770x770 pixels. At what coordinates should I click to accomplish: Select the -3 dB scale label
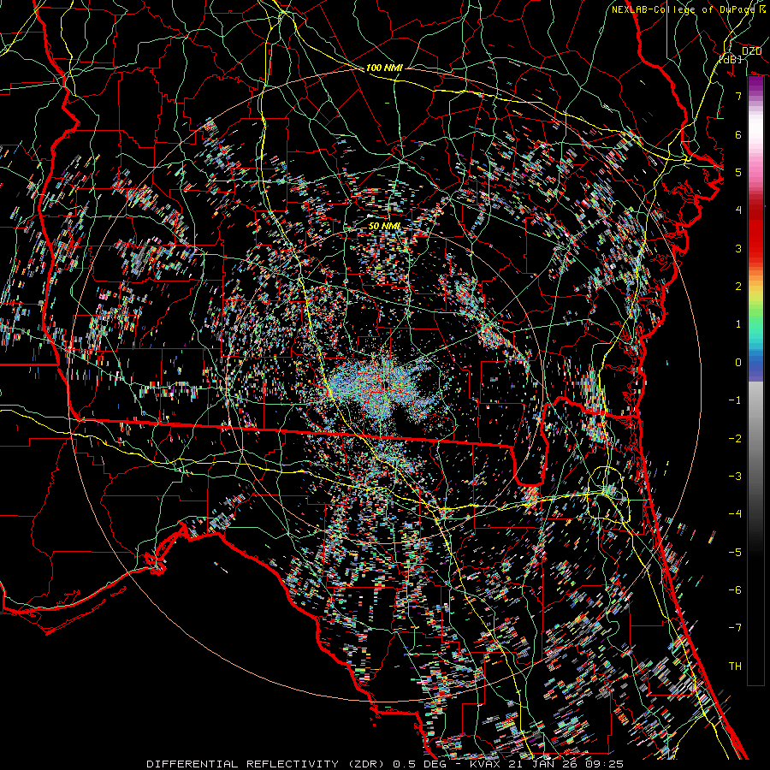point(735,477)
